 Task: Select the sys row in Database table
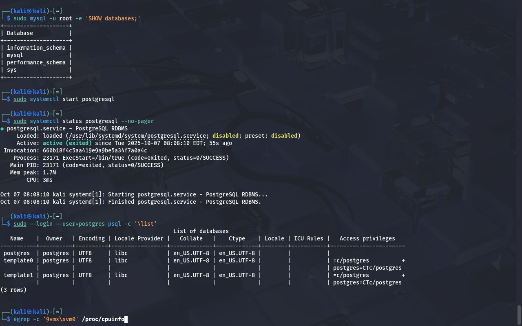click(12, 70)
